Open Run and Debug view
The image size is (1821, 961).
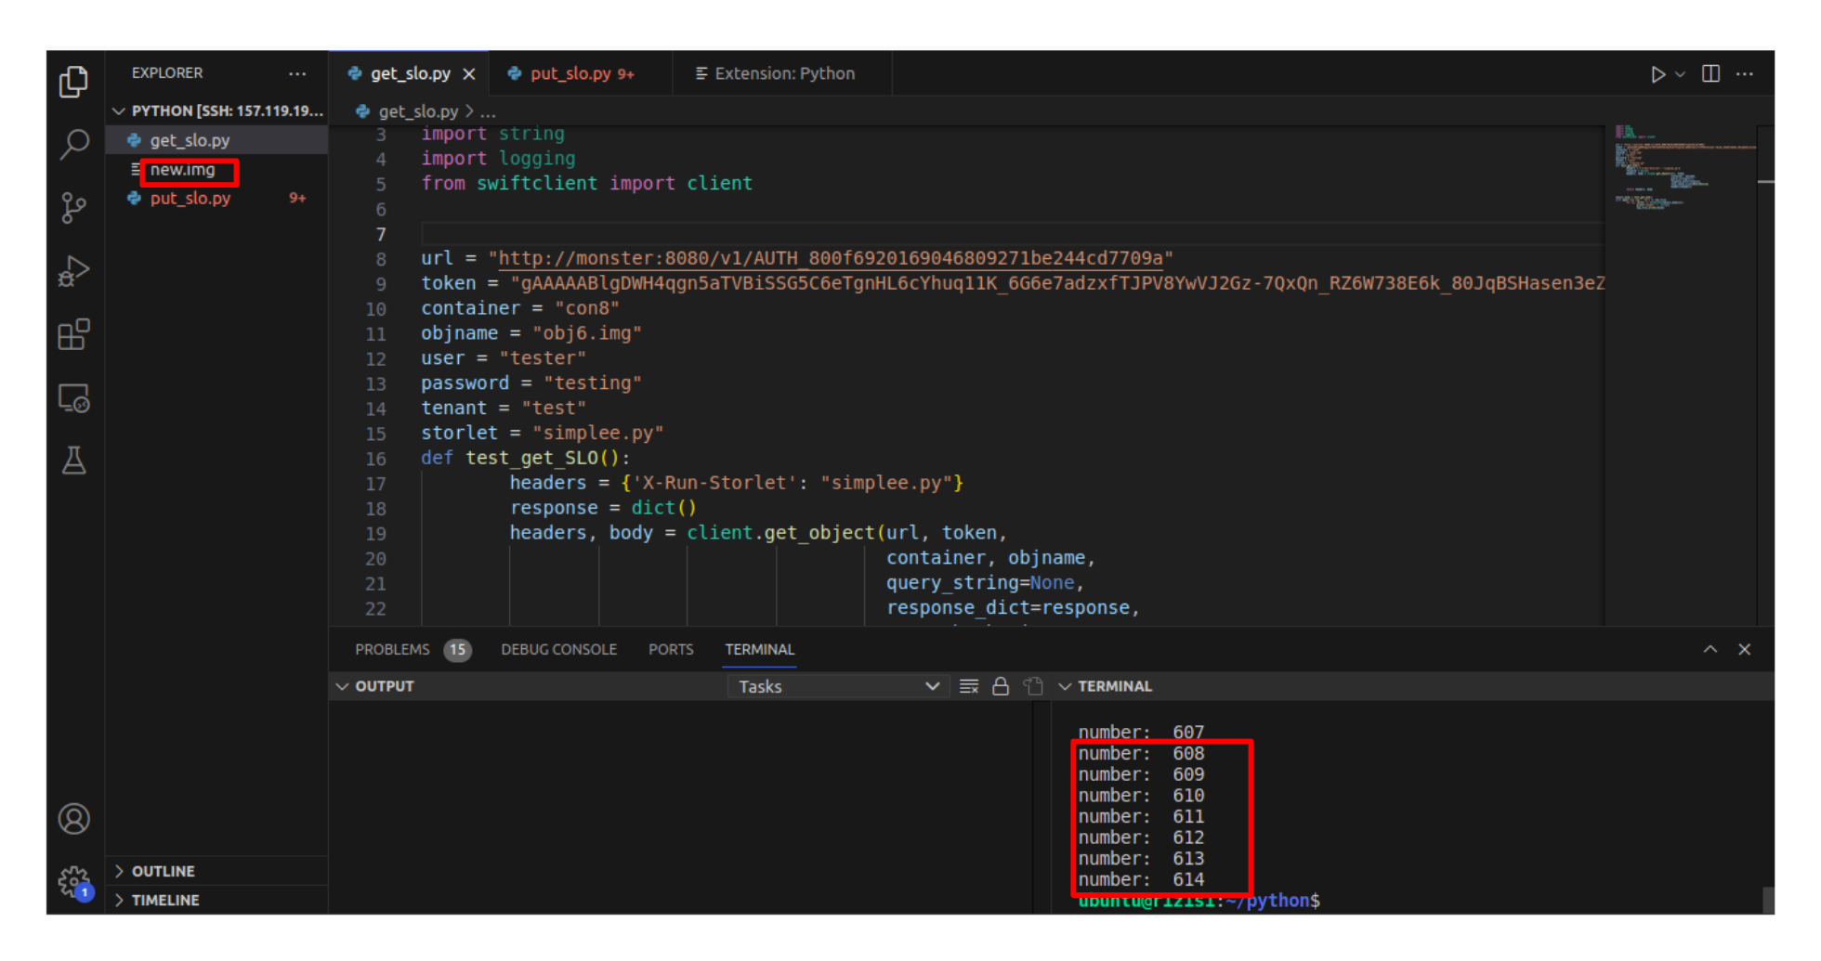coord(73,271)
